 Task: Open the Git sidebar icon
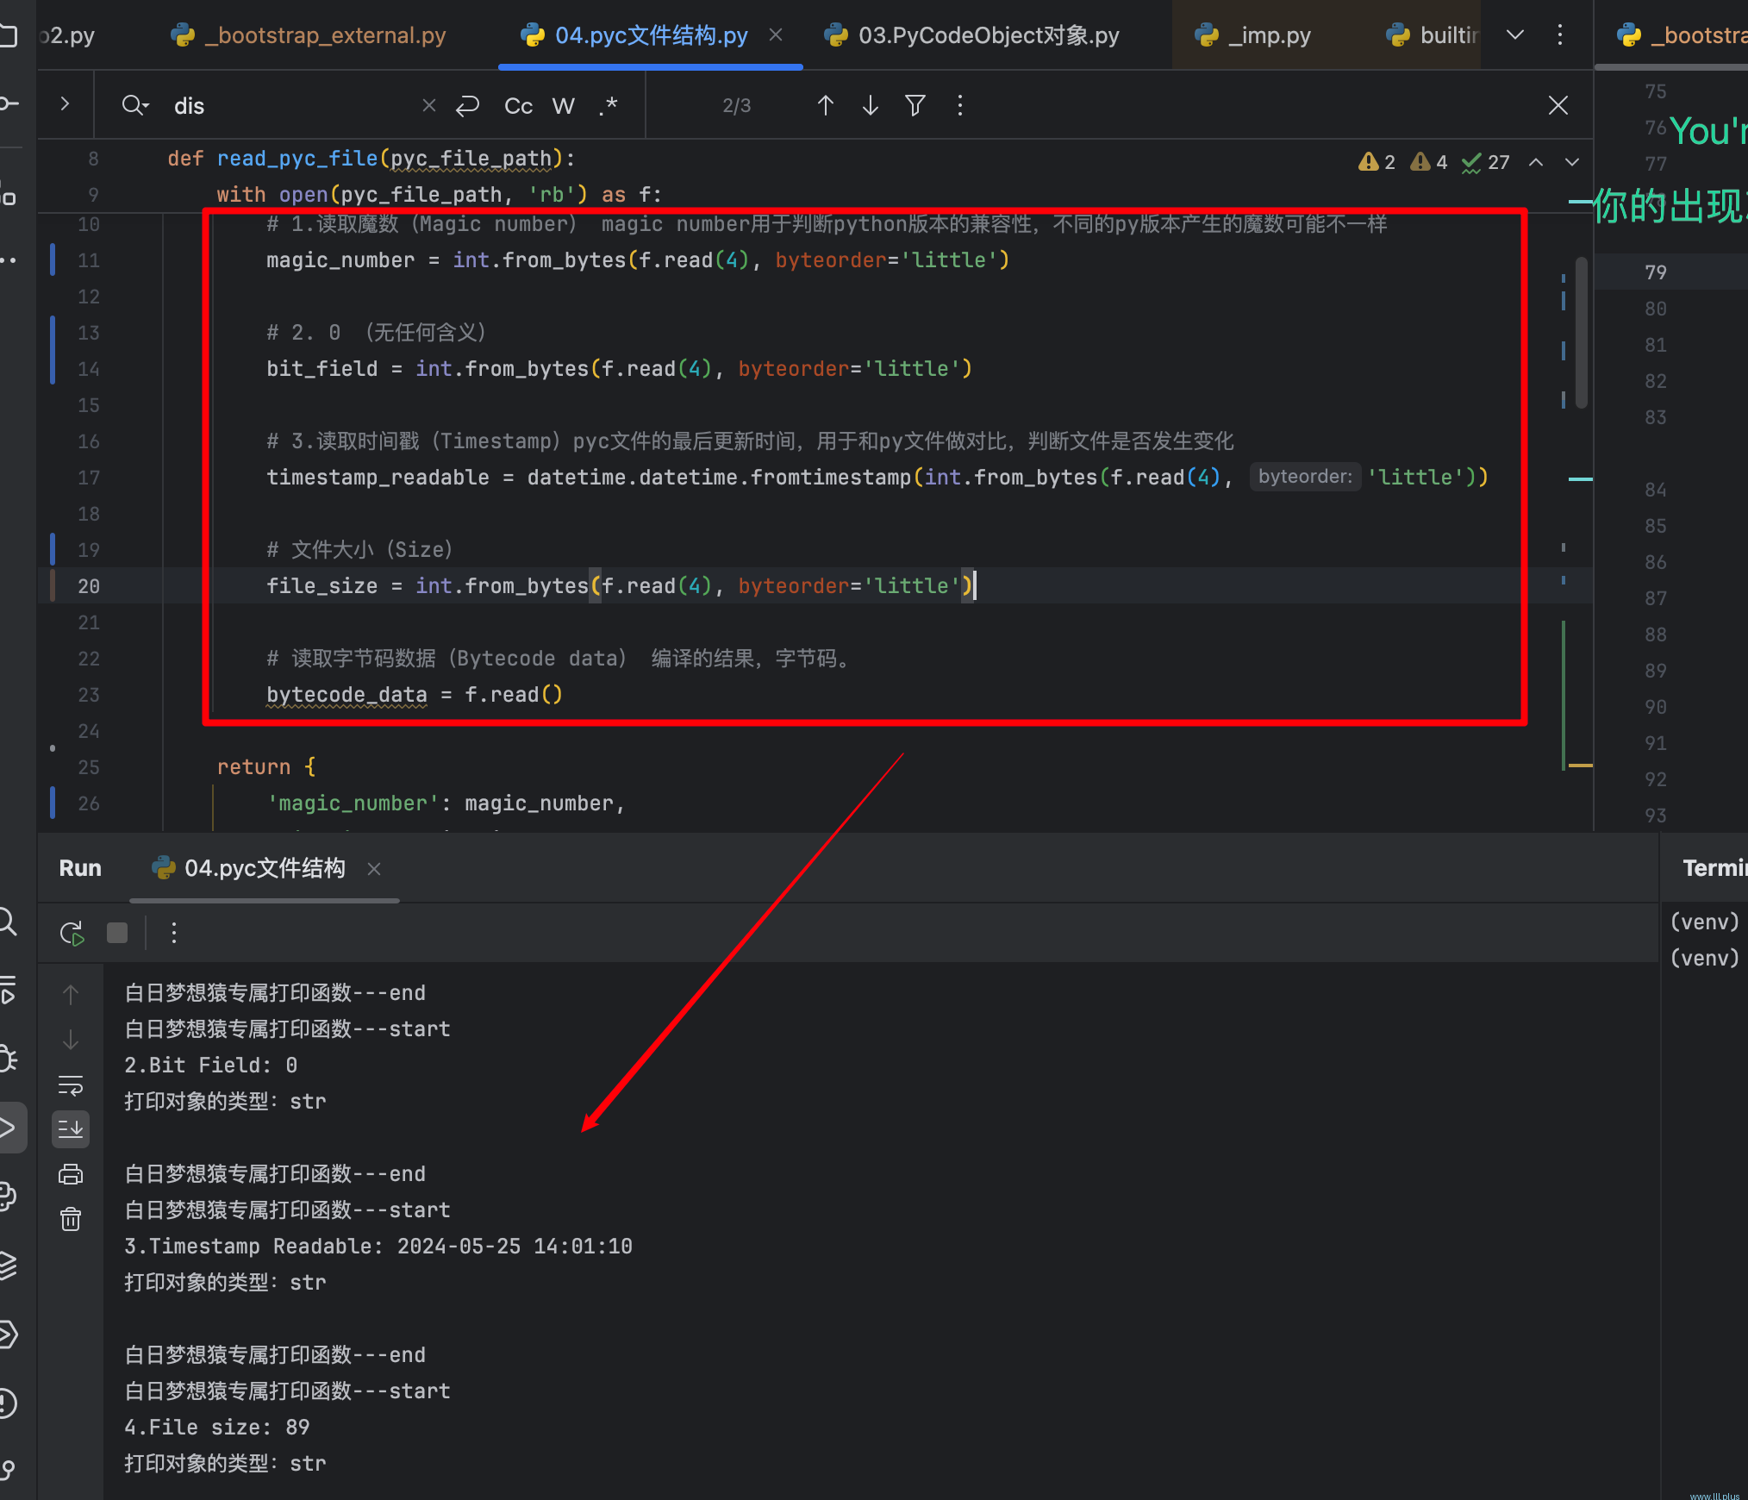(x=7, y=1471)
